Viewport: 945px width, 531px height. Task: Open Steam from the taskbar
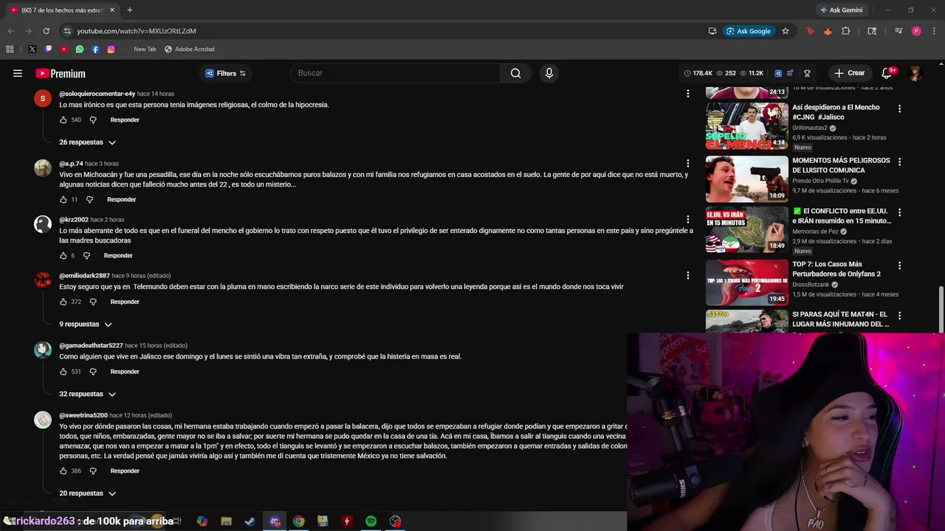tap(250, 521)
